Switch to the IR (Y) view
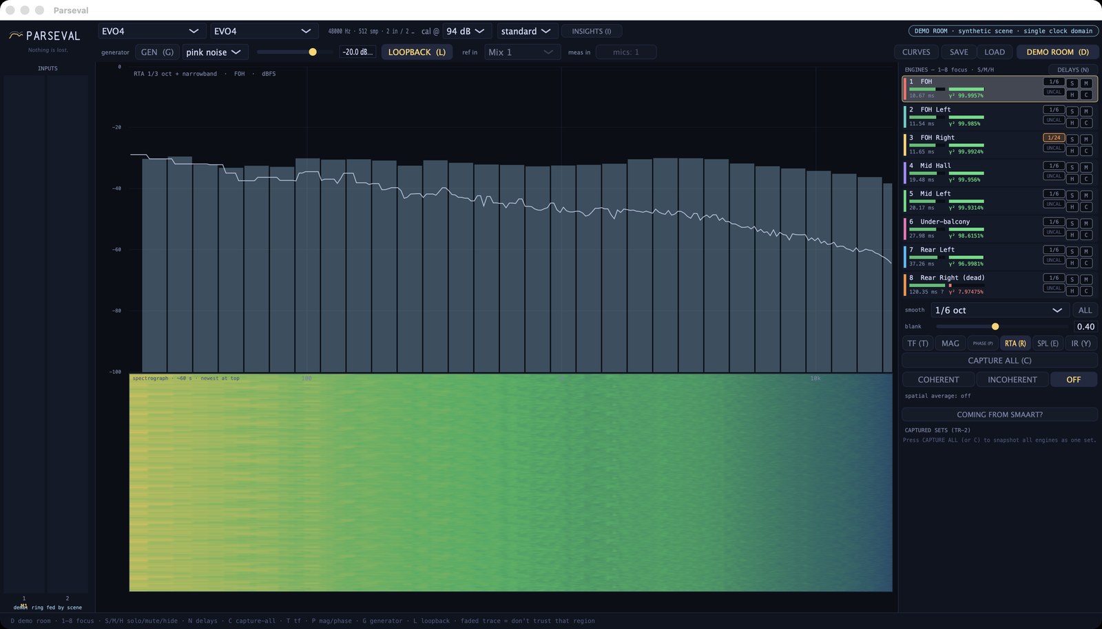Viewport: 1102px width, 629px height. coord(1081,343)
